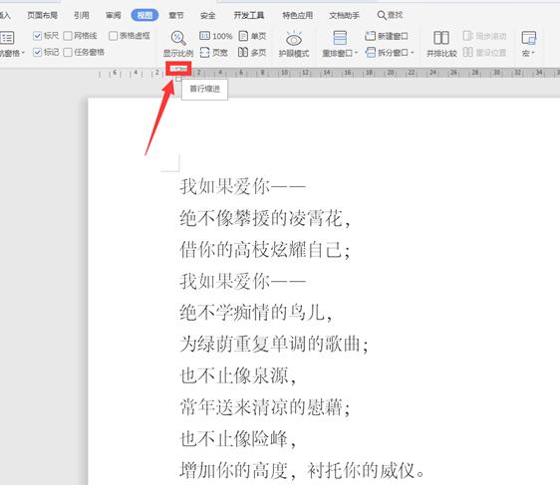The image size is (560, 485).
Task: Click first line 我如果爱你—— of the poem
Action: coord(243,186)
